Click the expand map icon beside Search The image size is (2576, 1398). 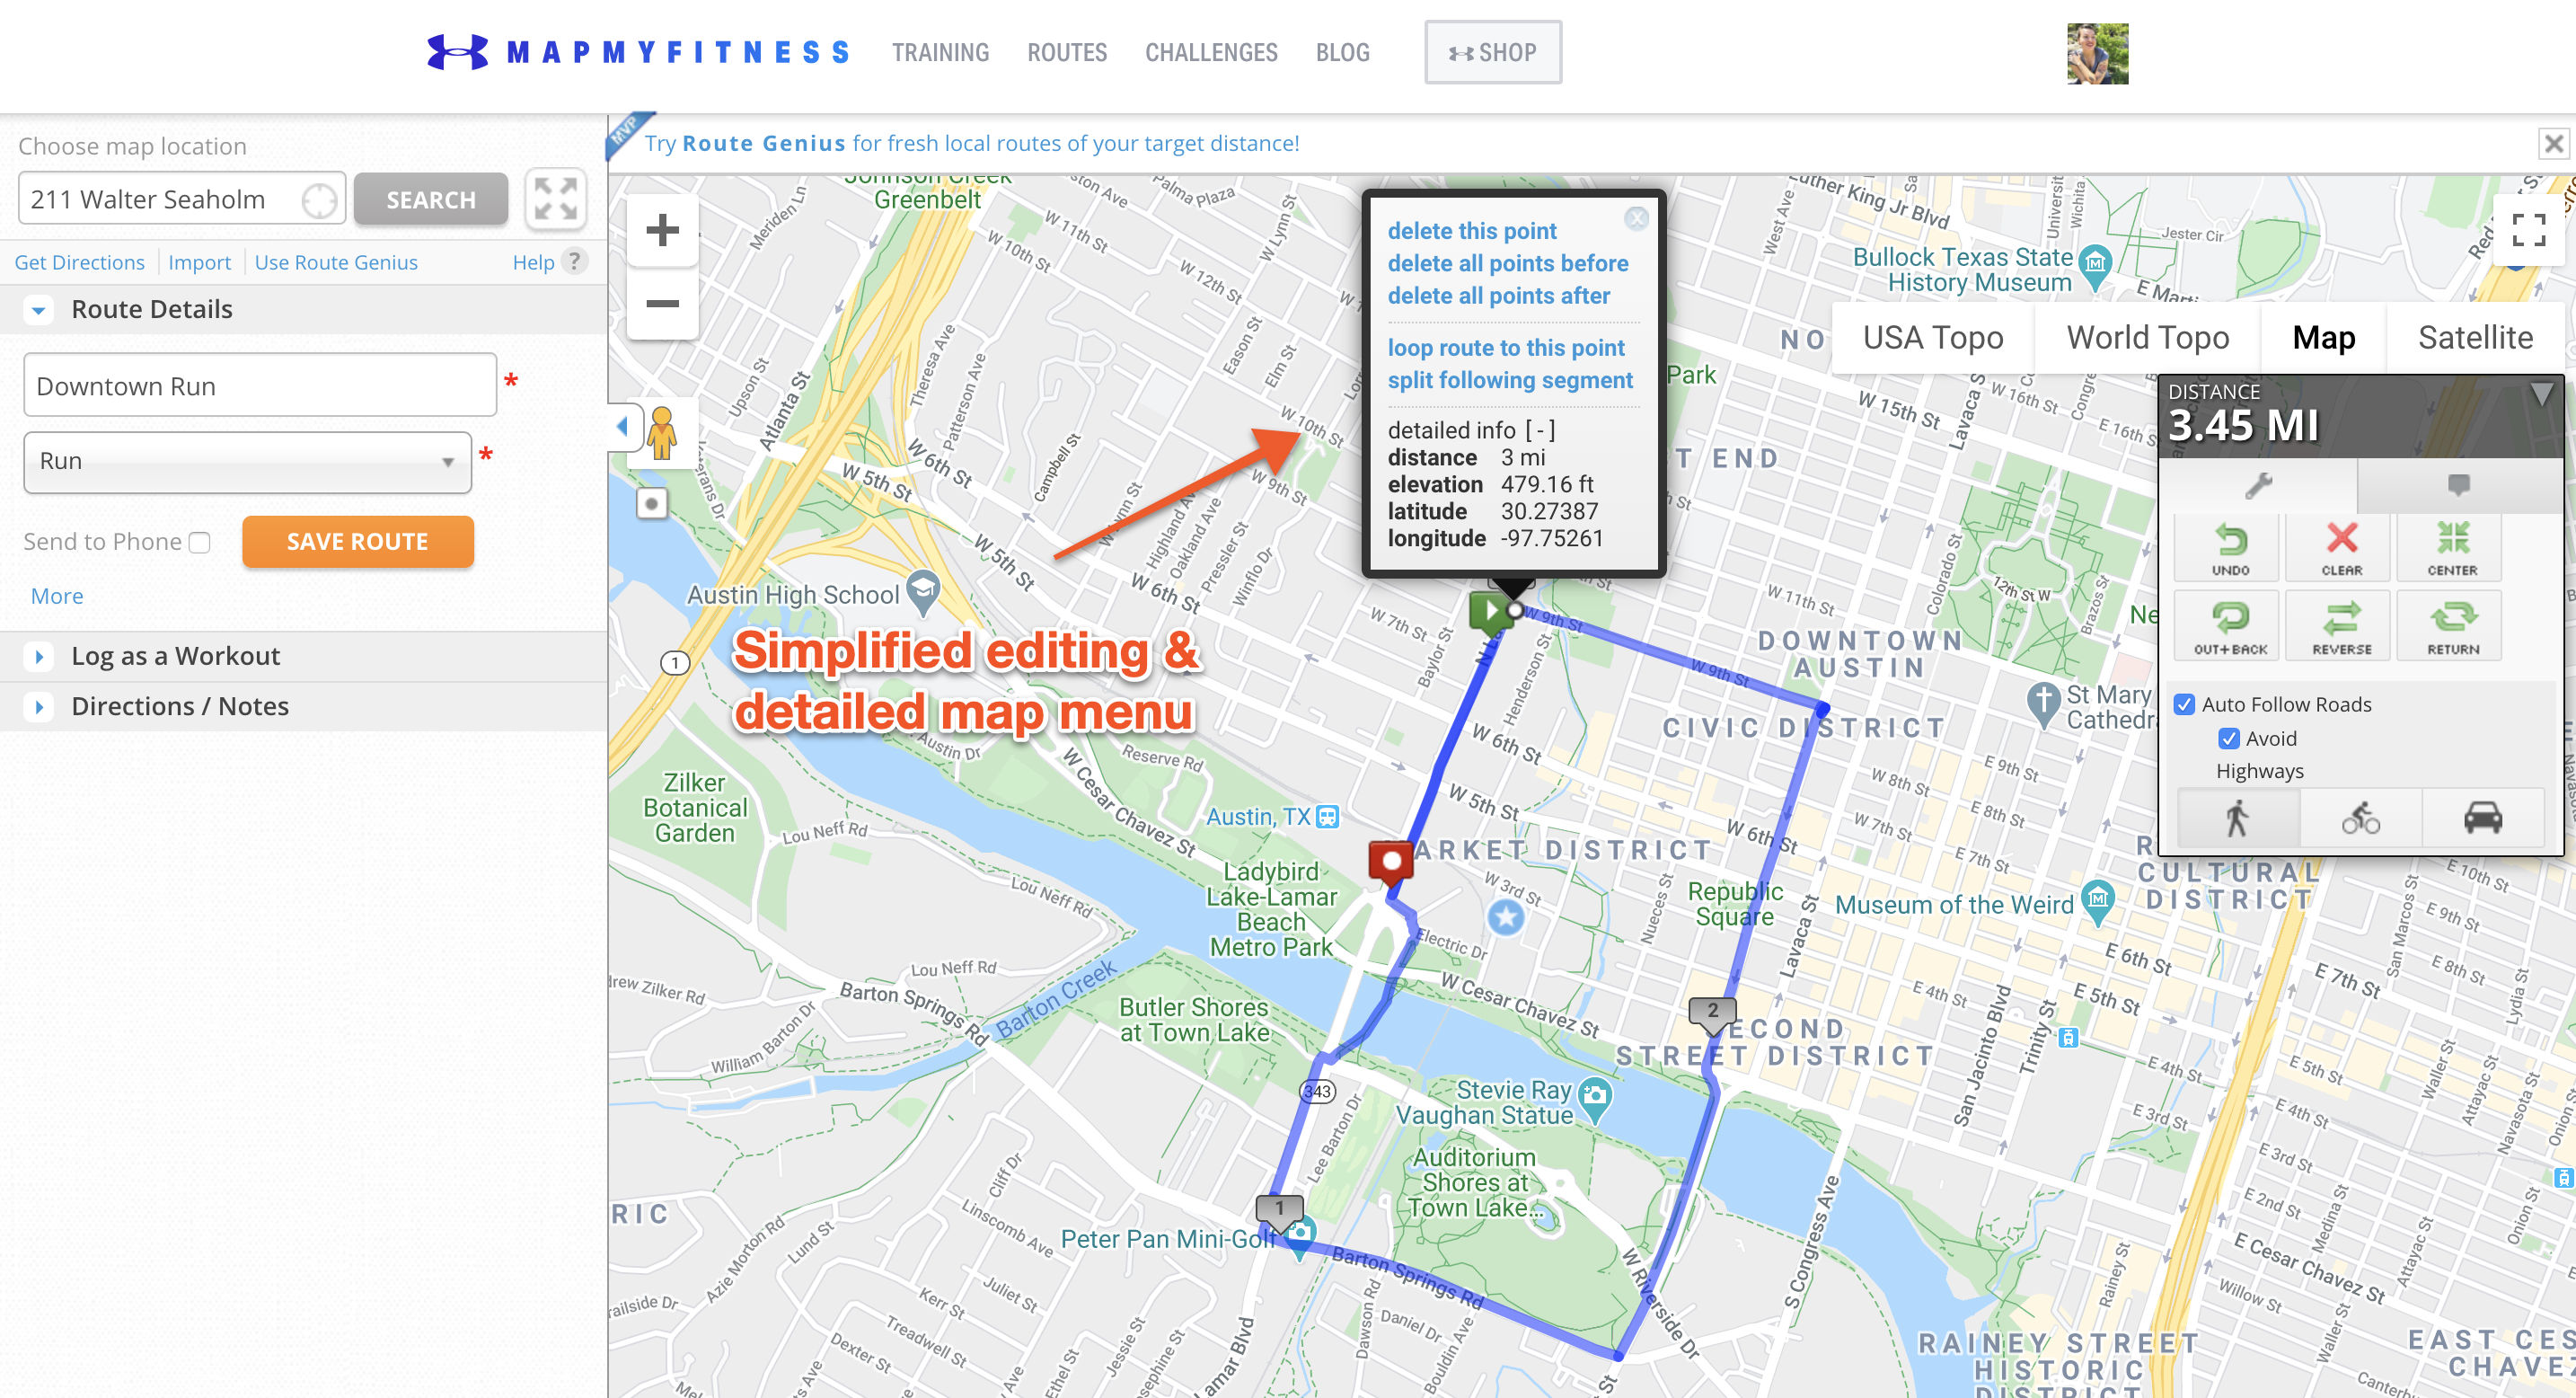(555, 198)
